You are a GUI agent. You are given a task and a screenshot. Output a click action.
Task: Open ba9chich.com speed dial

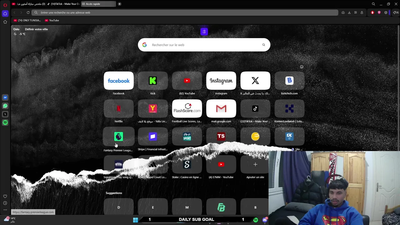(x=289, y=81)
